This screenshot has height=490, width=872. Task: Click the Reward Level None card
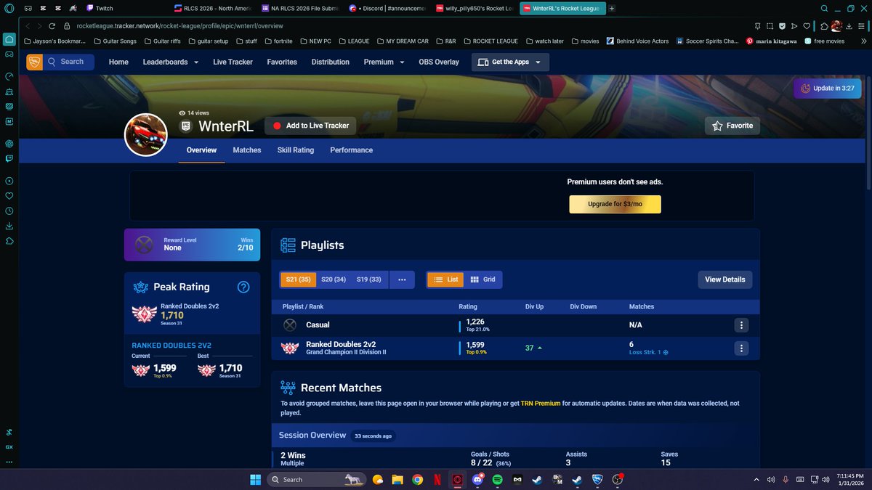click(192, 245)
